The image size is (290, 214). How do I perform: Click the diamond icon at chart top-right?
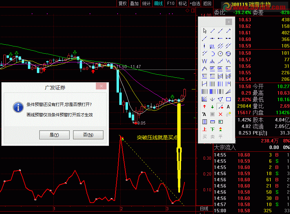tap(187, 11)
